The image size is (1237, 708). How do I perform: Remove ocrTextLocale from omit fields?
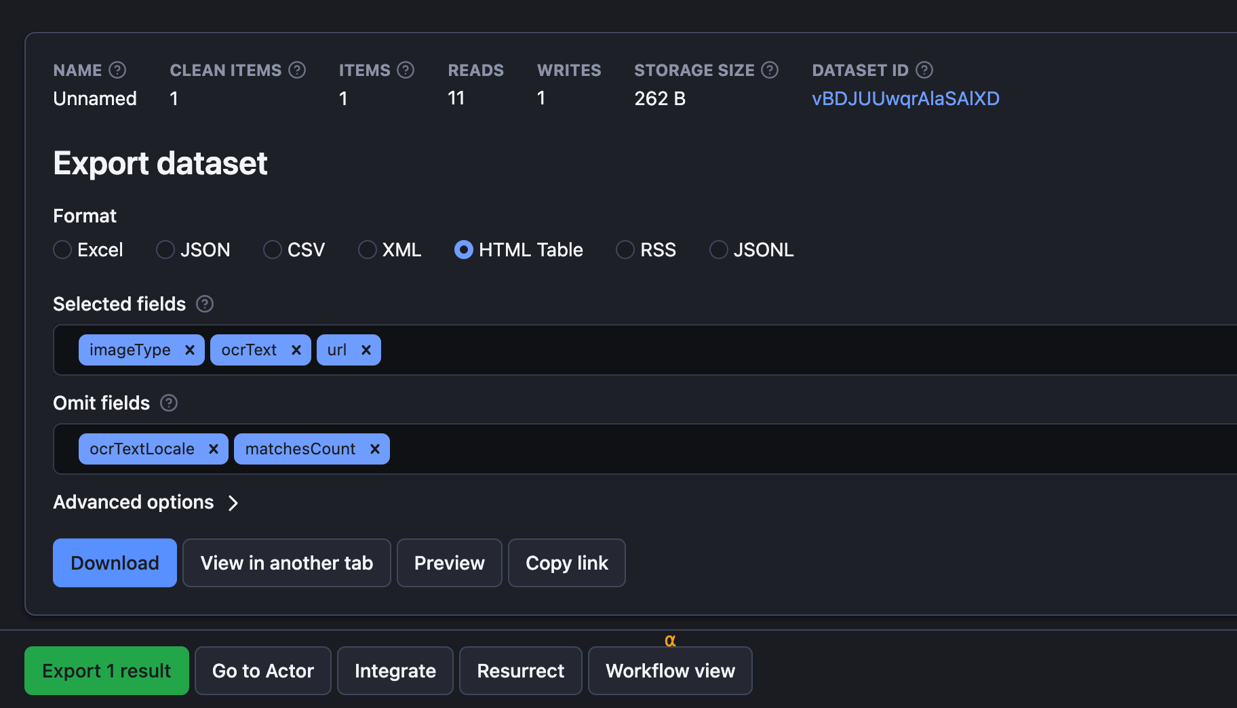coord(214,449)
